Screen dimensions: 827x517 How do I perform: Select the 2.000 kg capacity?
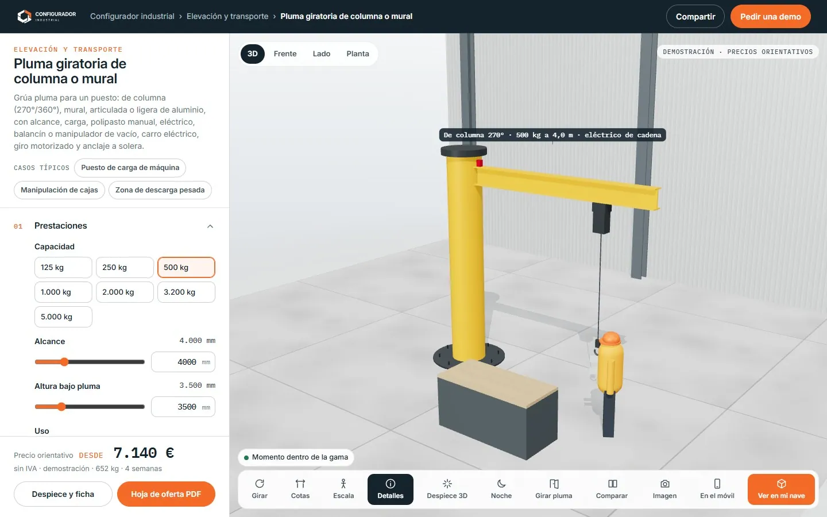point(125,292)
